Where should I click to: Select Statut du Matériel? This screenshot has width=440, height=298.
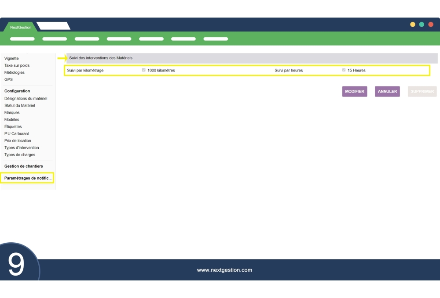pyautogui.click(x=19, y=105)
